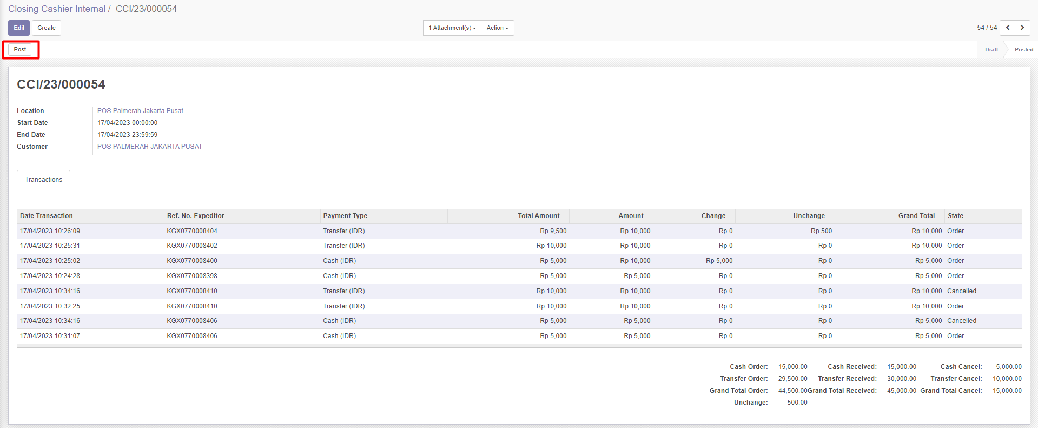This screenshot has width=1038, height=428.
Task: Select the Posted status stage
Action: point(1023,50)
